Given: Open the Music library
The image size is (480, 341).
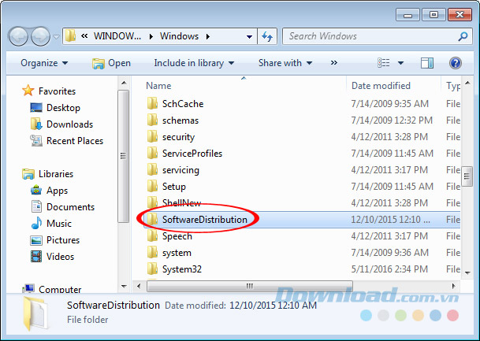Looking at the screenshot, I should pos(59,223).
